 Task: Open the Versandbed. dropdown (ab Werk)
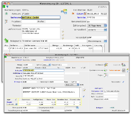click(x=97, y=30)
